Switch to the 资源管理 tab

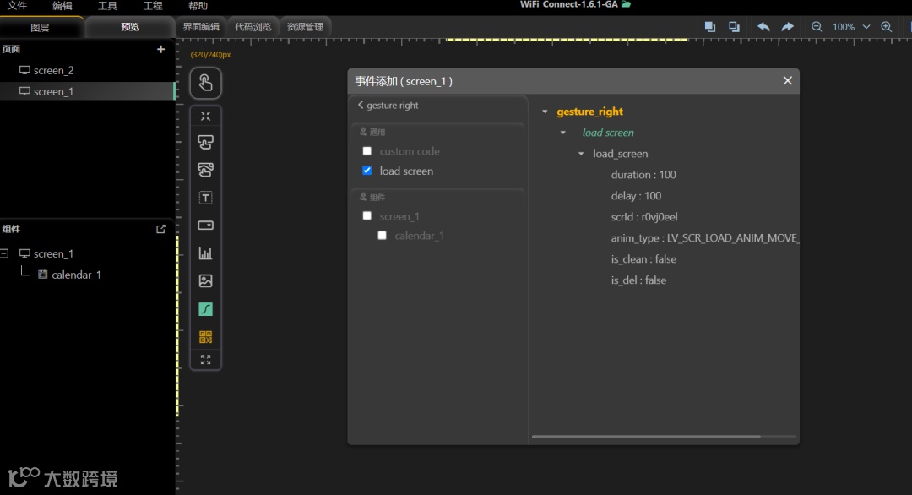pyautogui.click(x=305, y=27)
